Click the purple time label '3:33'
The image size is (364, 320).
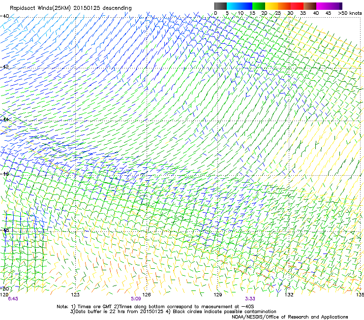pyautogui.click(x=250, y=299)
